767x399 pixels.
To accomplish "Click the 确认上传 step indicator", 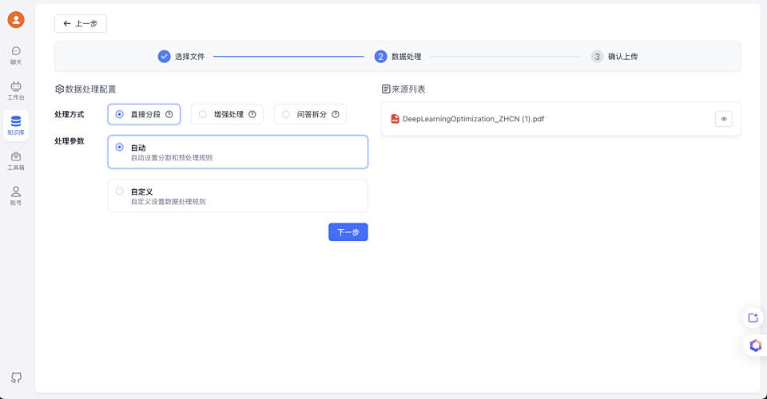I will (x=614, y=57).
